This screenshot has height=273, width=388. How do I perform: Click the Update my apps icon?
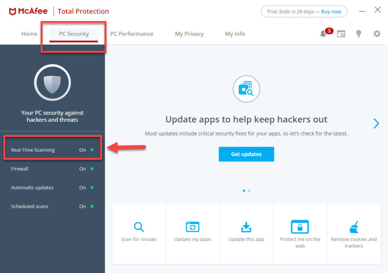192,227
